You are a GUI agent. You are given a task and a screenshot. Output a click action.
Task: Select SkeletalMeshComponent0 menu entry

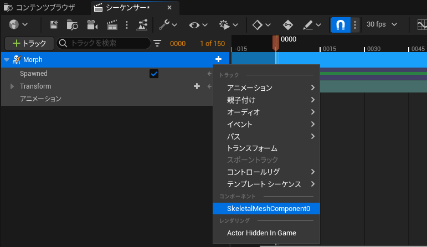(x=266, y=209)
